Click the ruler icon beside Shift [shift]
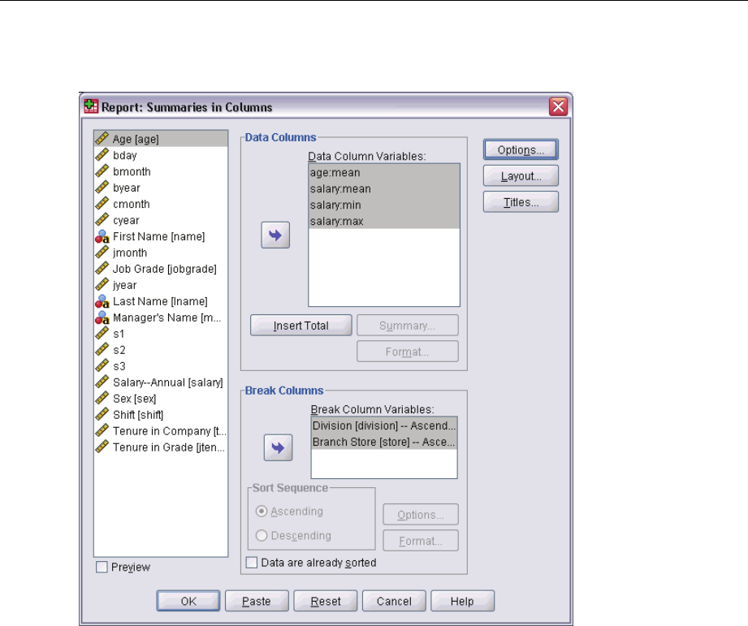The image size is (748, 626). 102,414
